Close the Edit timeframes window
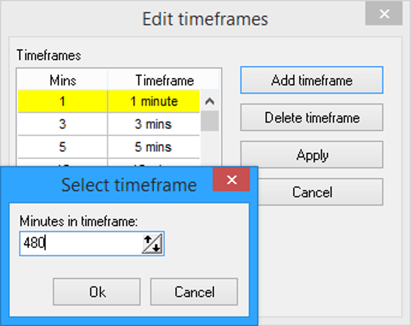Image resolution: width=411 pixels, height=326 pixels. point(384,13)
